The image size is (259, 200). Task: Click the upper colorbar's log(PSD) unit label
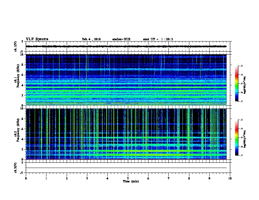245,85
